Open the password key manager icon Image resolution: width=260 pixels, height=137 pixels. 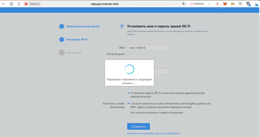(x=240, y=4)
